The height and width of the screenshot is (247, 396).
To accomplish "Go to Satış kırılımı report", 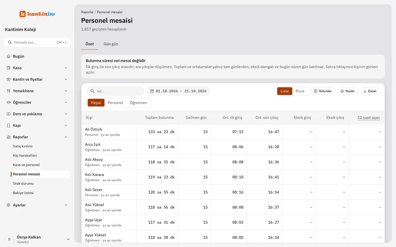I will (x=23, y=146).
